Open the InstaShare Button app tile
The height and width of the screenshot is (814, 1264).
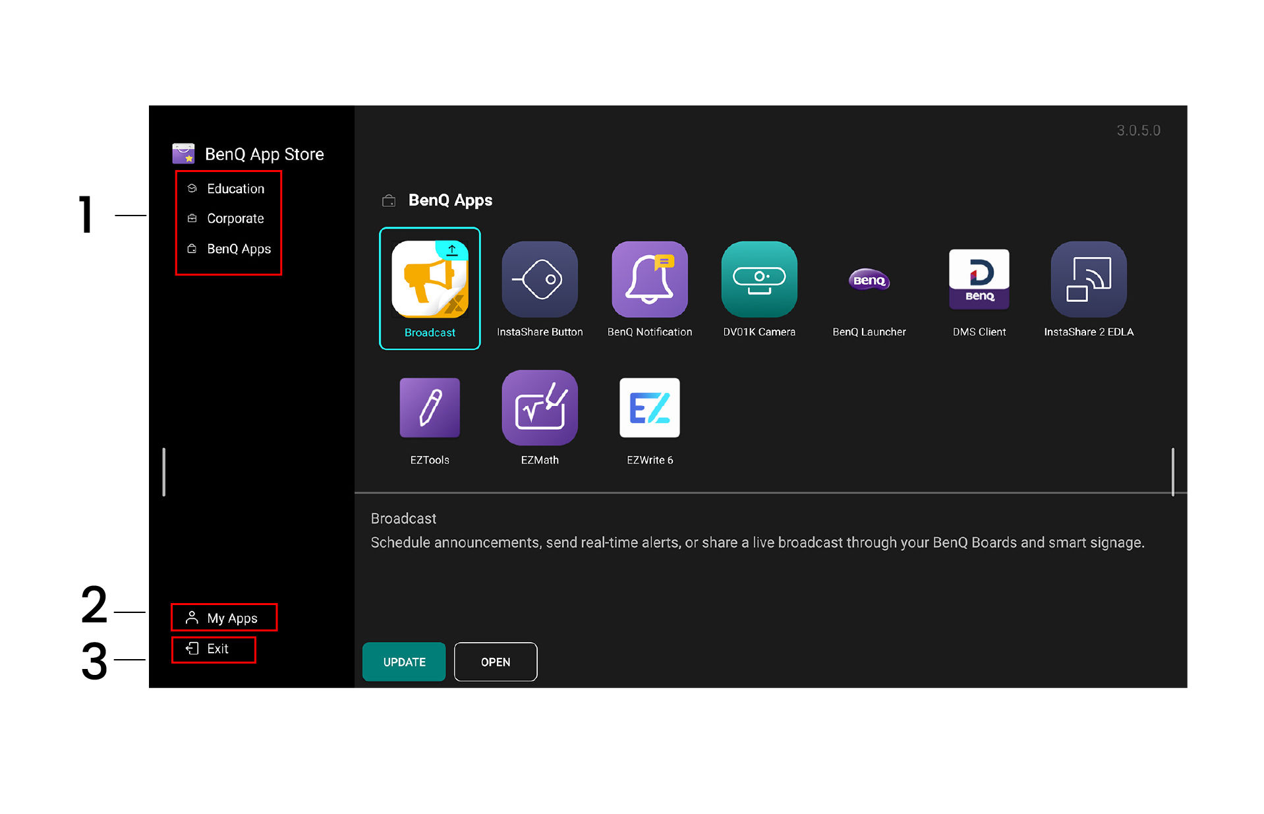[x=539, y=279]
